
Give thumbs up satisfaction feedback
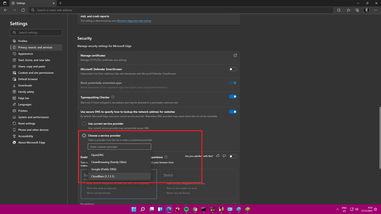(x=218, y=156)
